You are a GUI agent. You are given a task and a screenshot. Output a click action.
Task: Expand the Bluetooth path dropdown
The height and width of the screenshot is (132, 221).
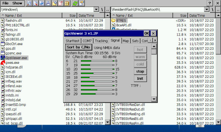click(207, 10)
